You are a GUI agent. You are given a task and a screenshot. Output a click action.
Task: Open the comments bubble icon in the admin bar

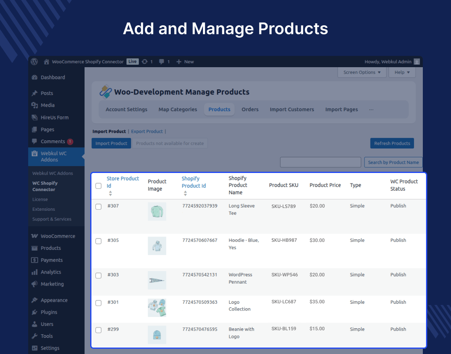point(161,62)
